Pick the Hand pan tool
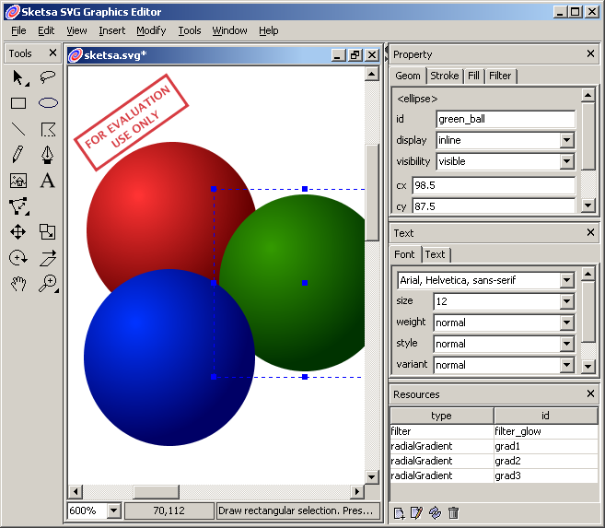 coord(18,284)
